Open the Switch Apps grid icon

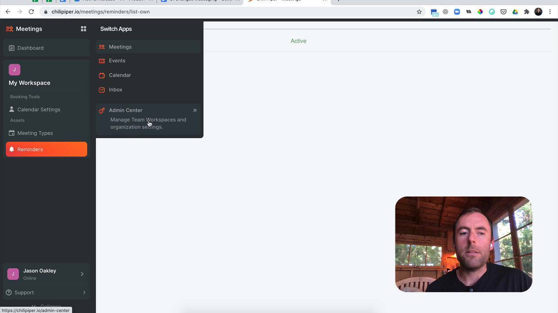point(83,29)
